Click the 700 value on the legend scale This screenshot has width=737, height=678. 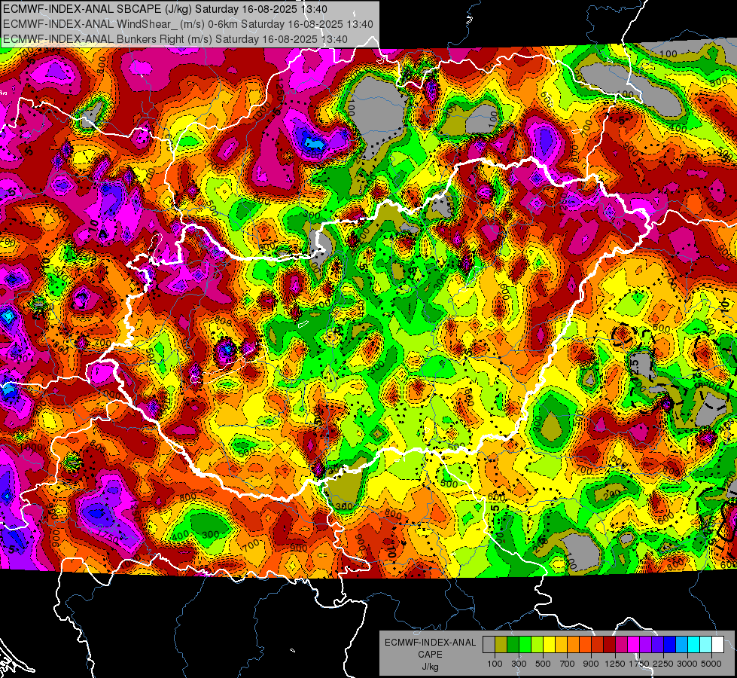point(568,664)
